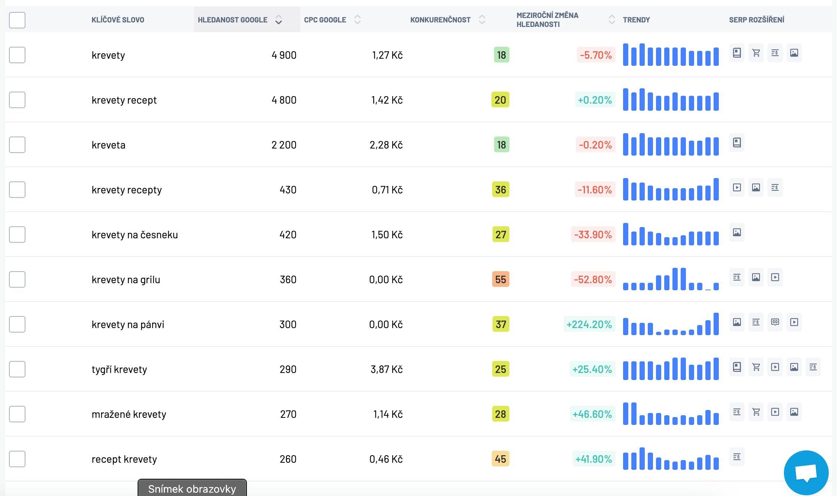This screenshot has width=837, height=496.
Task: Click the +224.20% change value
Action: 589,324
